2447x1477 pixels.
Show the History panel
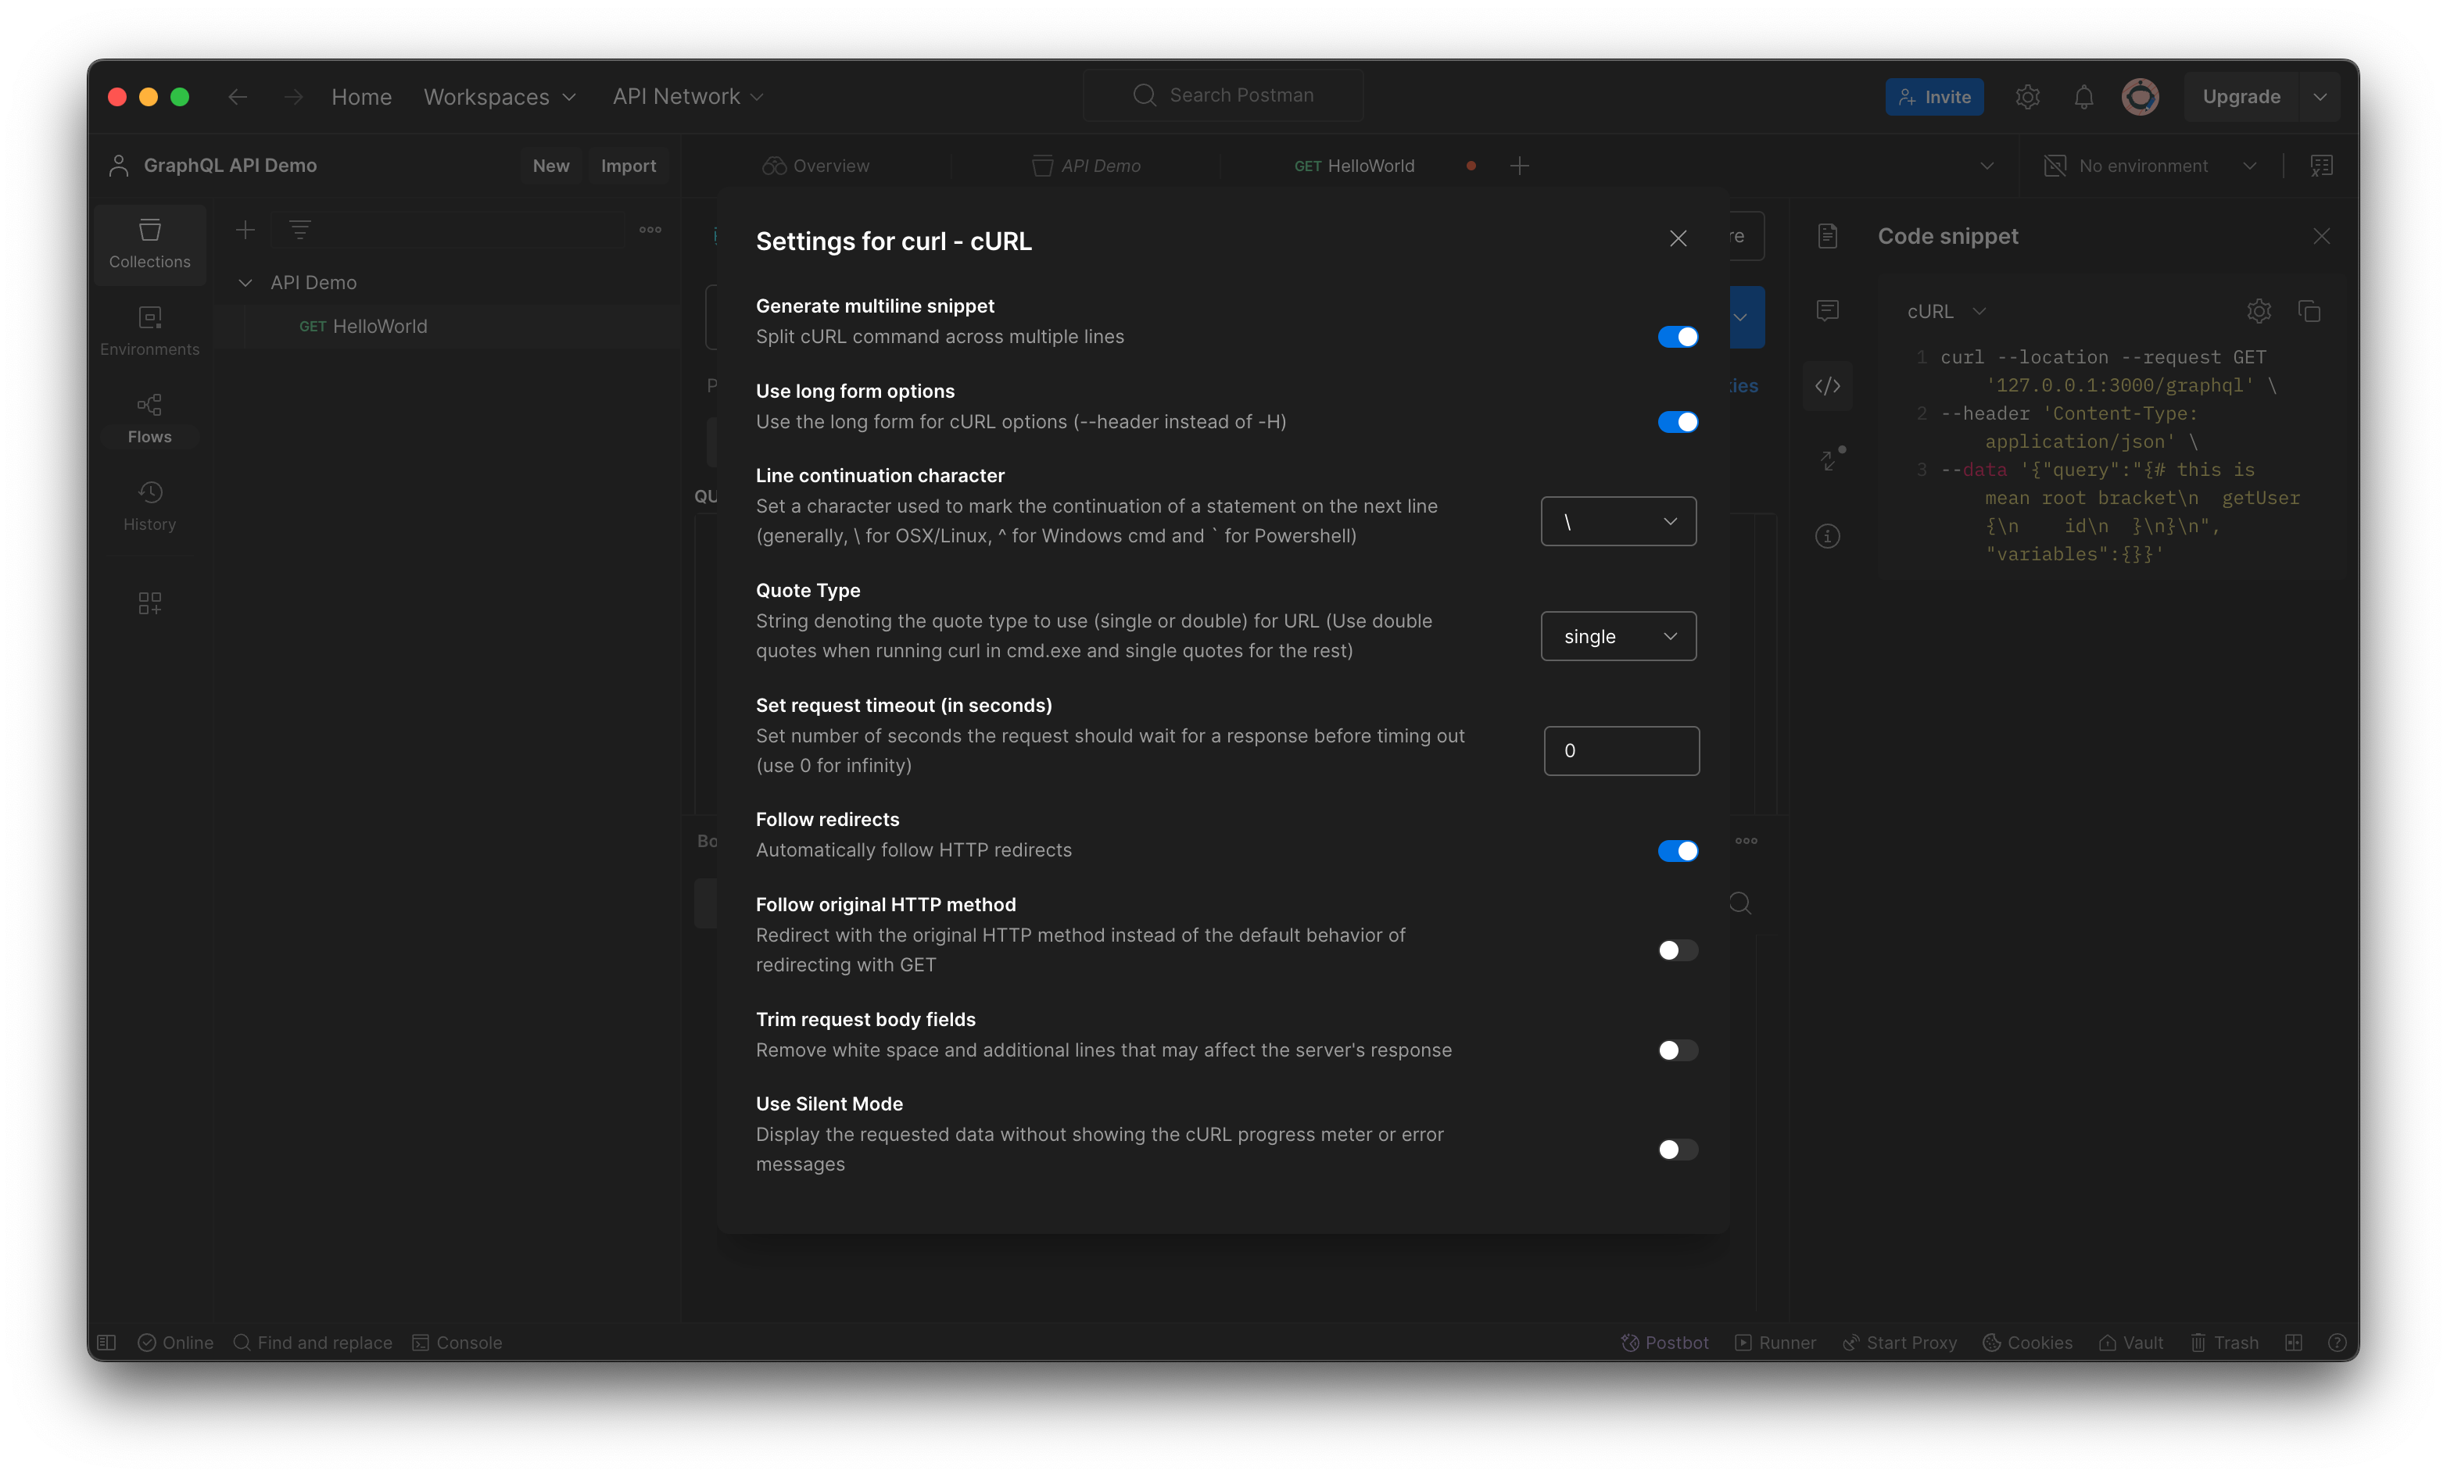click(x=149, y=506)
